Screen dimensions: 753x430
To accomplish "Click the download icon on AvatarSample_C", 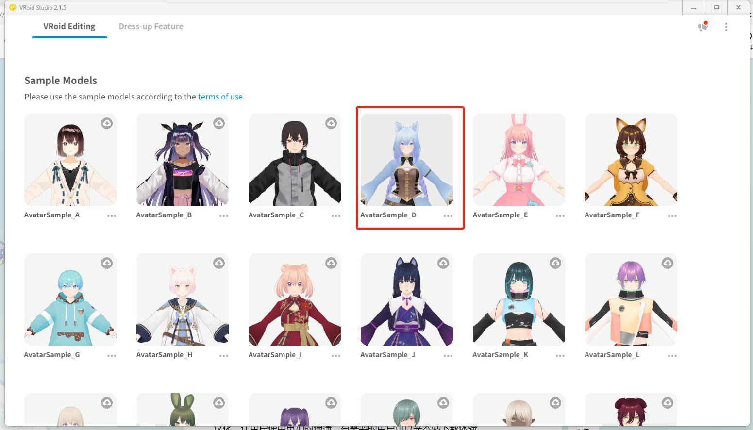I will 331,123.
